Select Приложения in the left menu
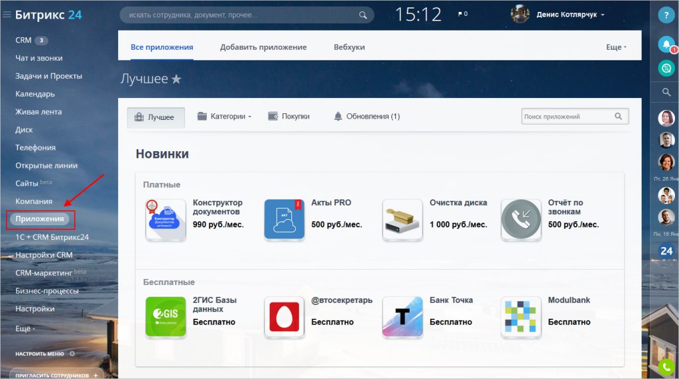 pyautogui.click(x=40, y=219)
